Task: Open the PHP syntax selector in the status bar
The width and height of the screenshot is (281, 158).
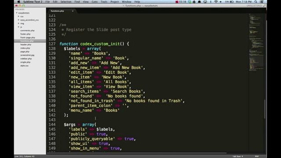Action: 257,156
